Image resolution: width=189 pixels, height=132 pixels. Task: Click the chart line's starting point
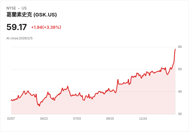(11, 100)
